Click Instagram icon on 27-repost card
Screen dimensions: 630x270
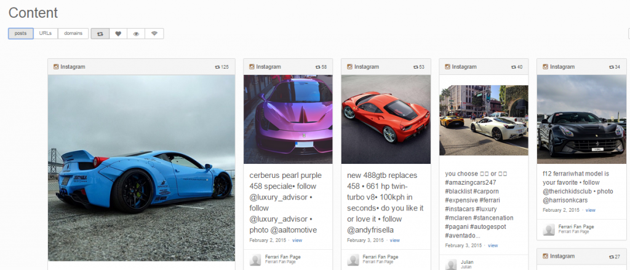pos(545,256)
